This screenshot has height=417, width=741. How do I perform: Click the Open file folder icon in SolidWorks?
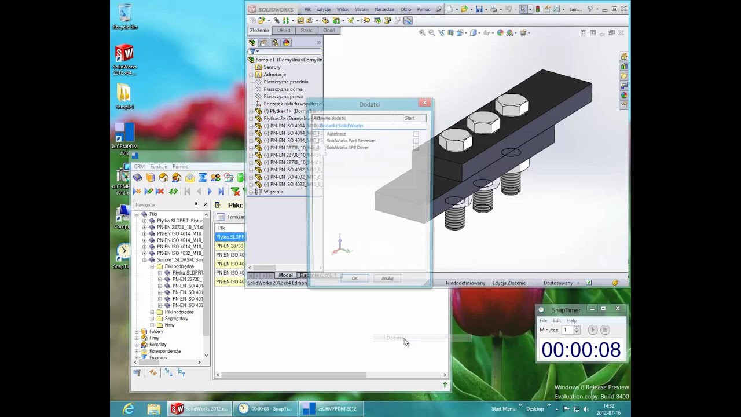point(464,9)
